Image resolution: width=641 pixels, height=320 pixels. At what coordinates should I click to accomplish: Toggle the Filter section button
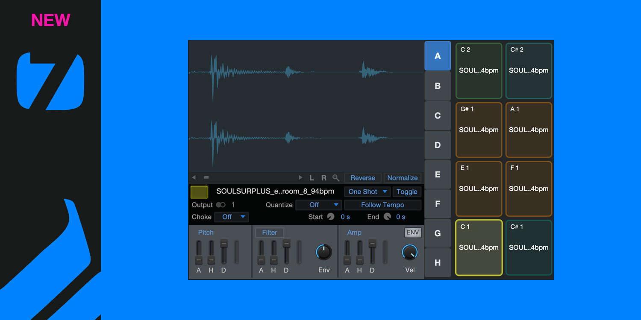tap(270, 233)
